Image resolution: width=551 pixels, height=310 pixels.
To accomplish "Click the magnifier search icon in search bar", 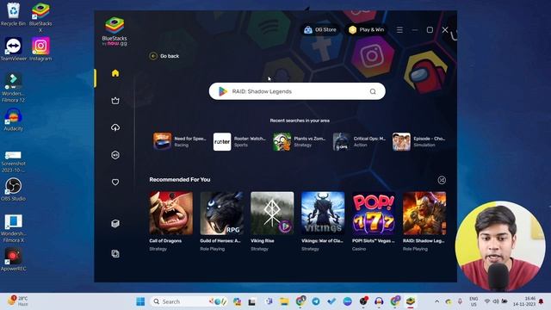I will (373, 91).
